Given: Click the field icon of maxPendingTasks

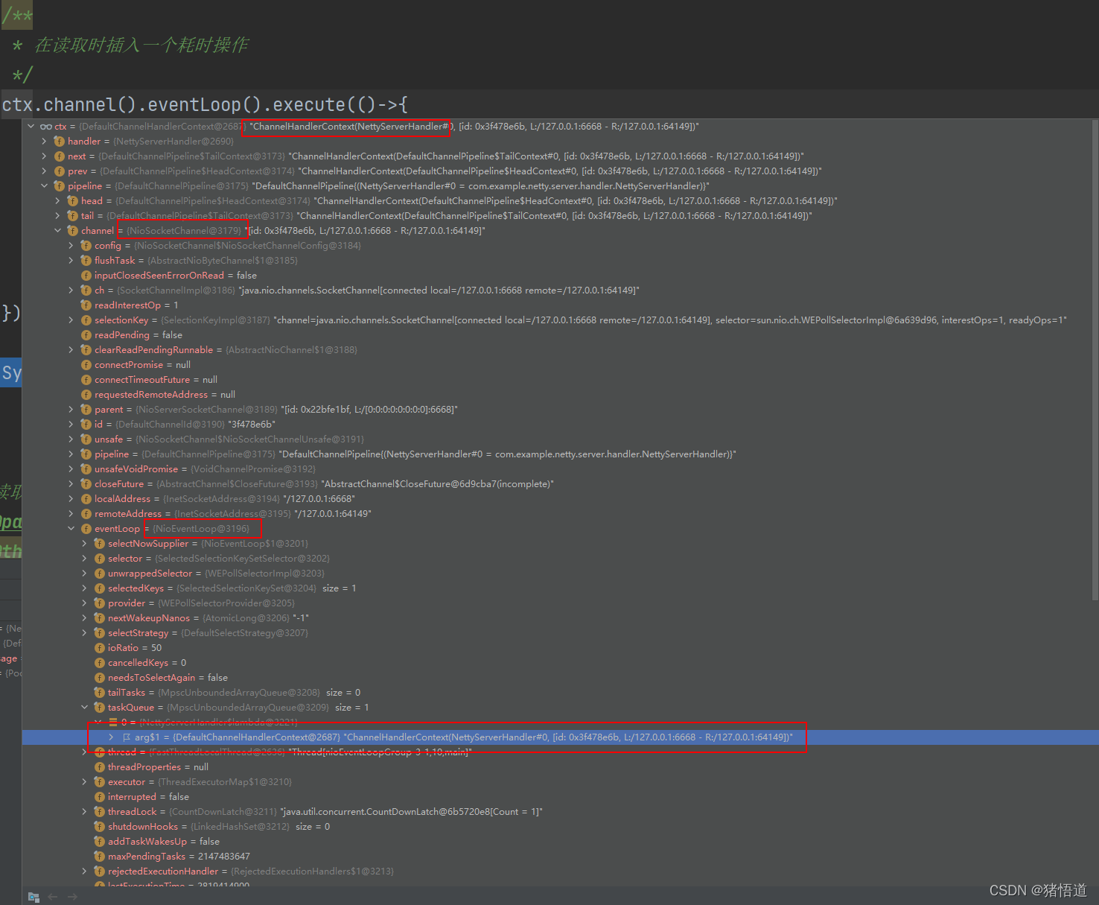Looking at the screenshot, I should click(100, 857).
